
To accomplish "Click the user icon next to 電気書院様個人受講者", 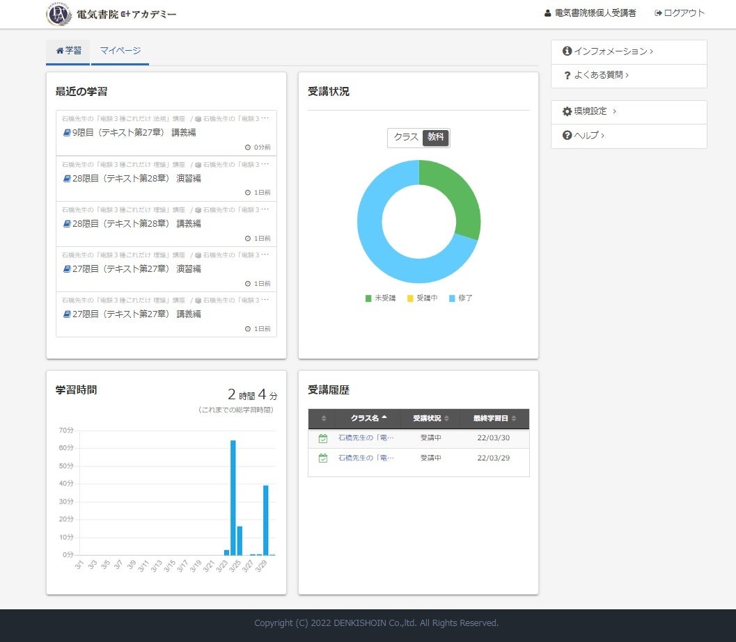I will pos(547,11).
